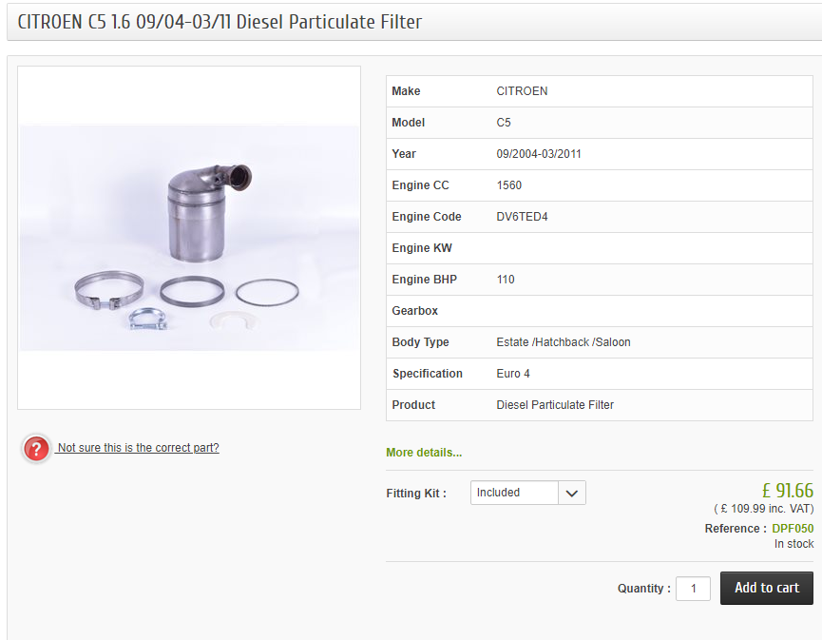
Task: Click the Body Type row label
Action: point(420,342)
